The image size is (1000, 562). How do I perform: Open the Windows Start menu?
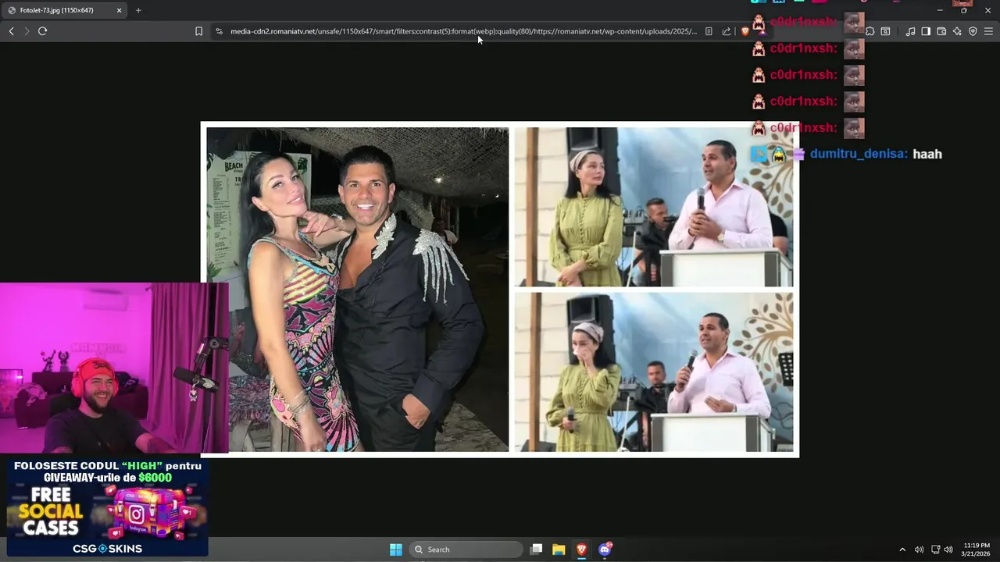tap(396, 550)
